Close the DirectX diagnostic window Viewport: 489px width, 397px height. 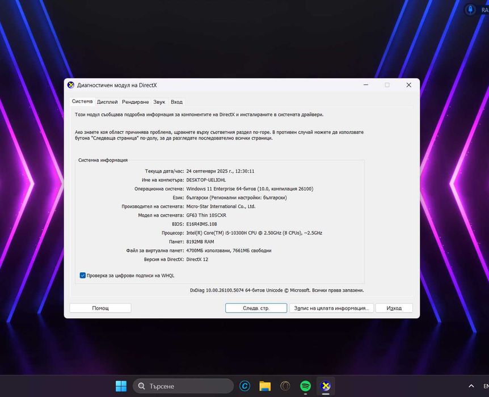coord(408,85)
